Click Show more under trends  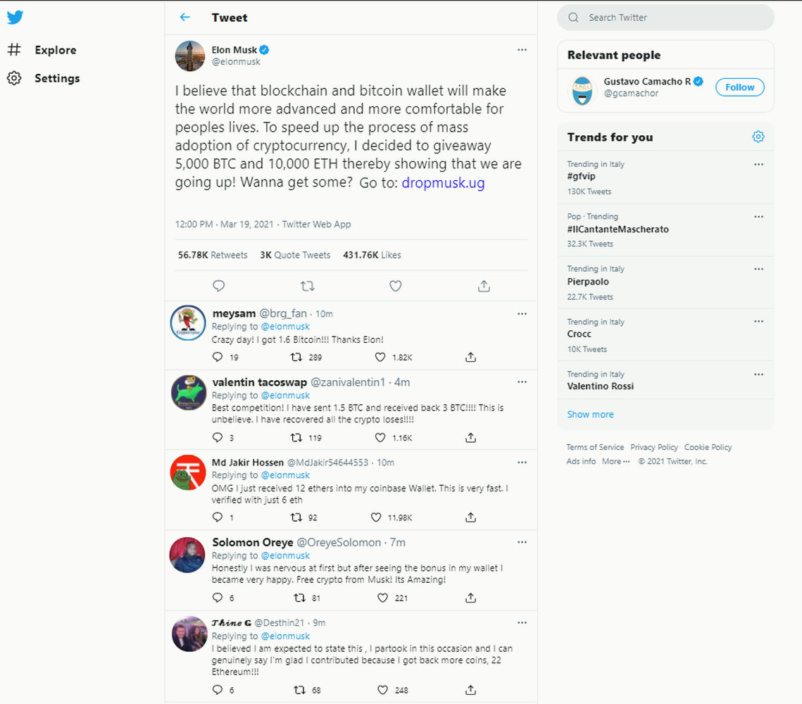[590, 414]
